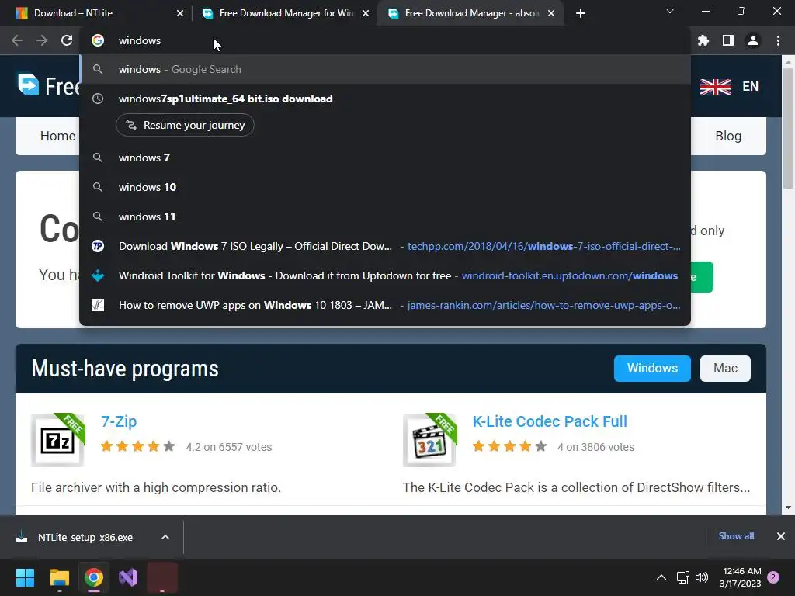795x596 pixels.
Task: Click the 7-Zip star rating
Action: [138, 446]
